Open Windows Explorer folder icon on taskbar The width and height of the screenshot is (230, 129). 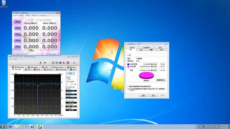18,126
